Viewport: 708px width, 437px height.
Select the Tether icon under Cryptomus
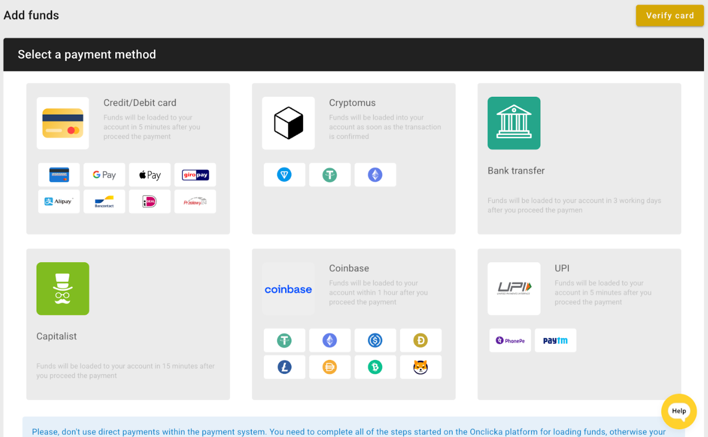pyautogui.click(x=330, y=175)
